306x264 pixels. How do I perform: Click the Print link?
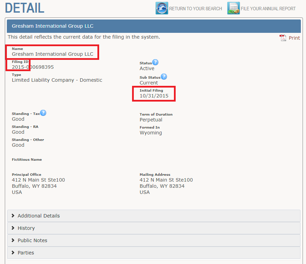click(x=294, y=38)
